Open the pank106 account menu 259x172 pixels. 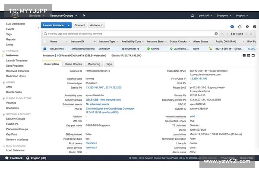click(205, 15)
